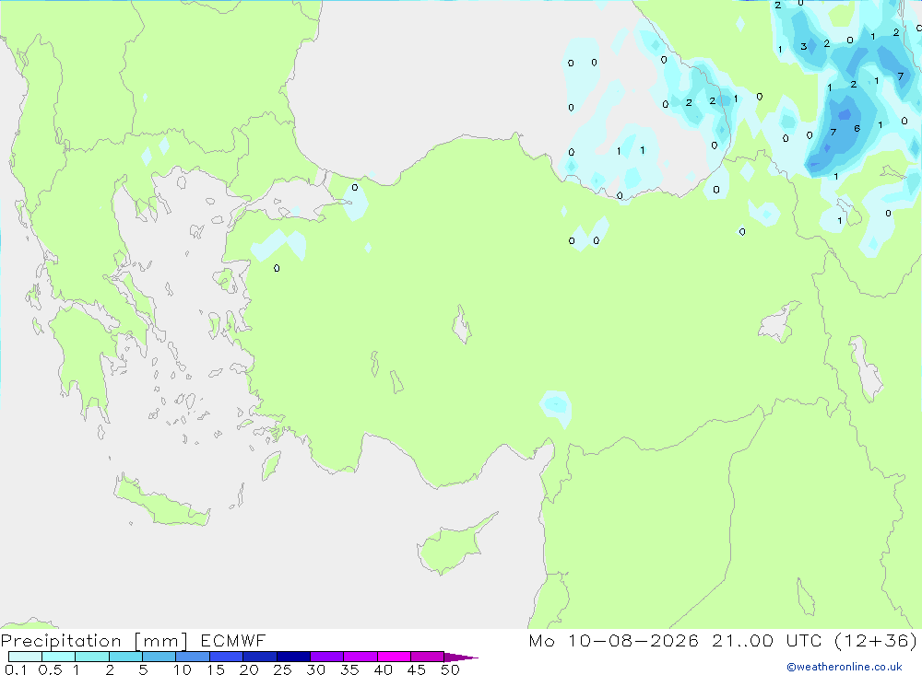922x675 pixels.
Task: Click the '45' legend scale label
Action: [417, 669]
